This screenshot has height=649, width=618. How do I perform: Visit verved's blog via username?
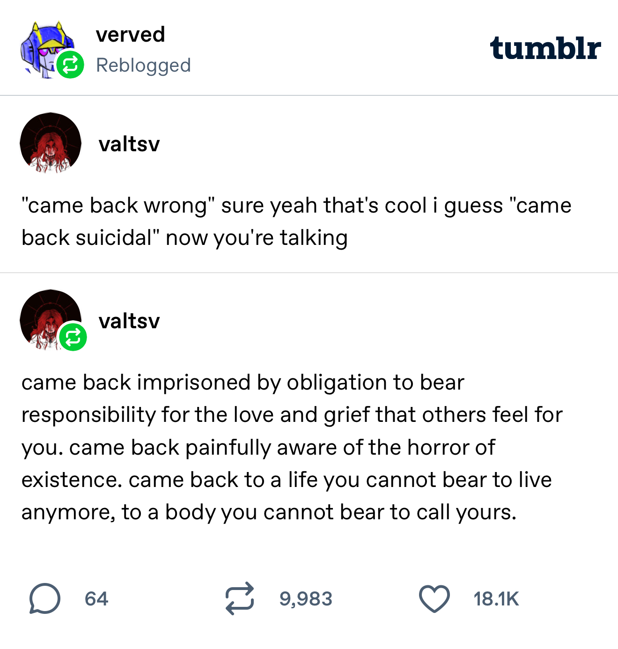(130, 35)
